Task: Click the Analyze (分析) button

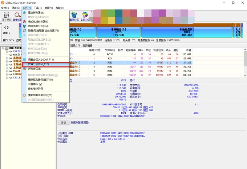Action: click(x=62, y=122)
